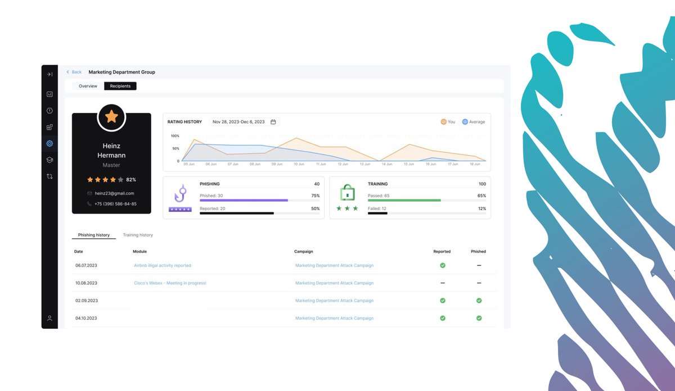Select the settings gear icon in sidebar
The width and height of the screenshot is (675, 391).
pos(49,143)
